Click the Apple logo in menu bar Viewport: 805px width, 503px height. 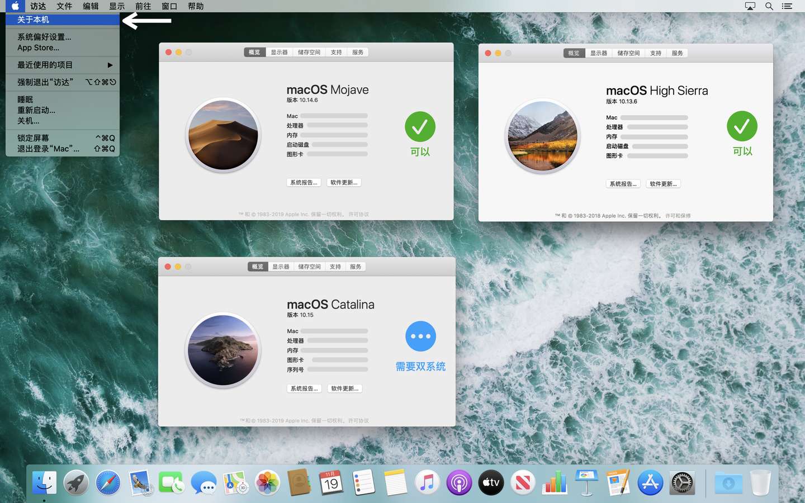[15, 6]
